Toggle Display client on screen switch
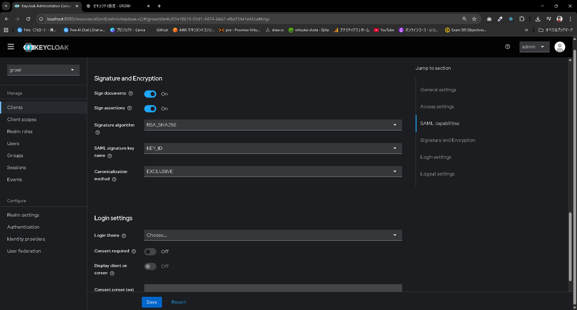 coord(150,266)
